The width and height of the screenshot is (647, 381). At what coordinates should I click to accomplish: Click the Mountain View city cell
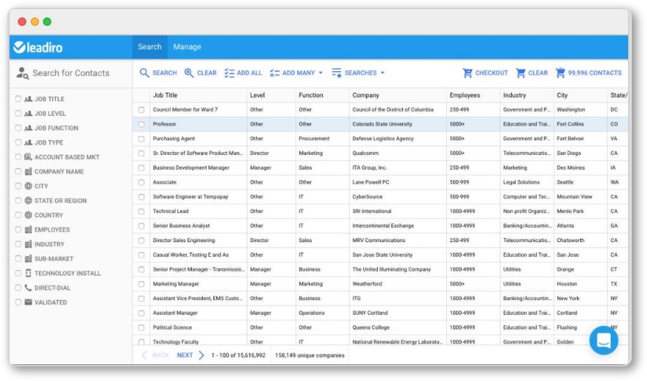574,197
